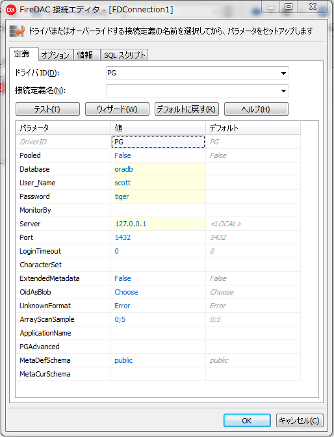Click the ヘルプ(H) button
The image size is (334, 437).
coord(256,109)
